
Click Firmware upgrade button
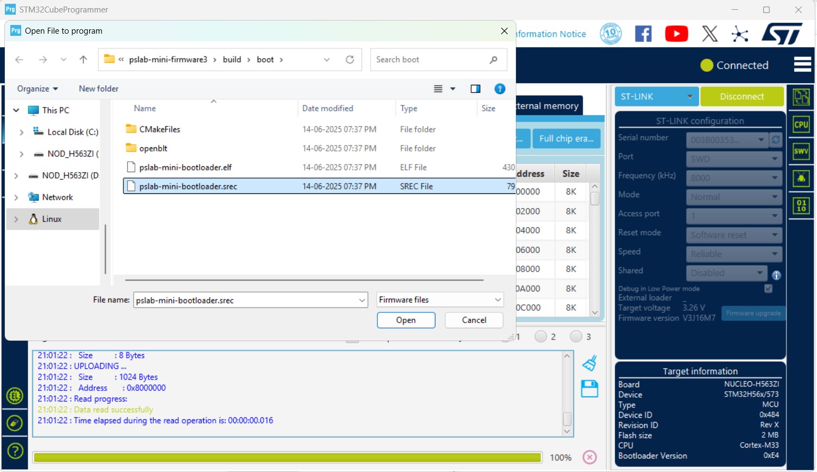(753, 313)
